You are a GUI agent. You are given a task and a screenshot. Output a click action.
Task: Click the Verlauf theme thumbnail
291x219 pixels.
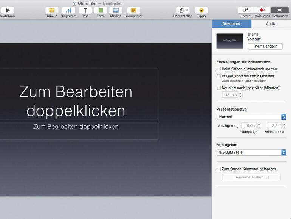[x=229, y=41]
